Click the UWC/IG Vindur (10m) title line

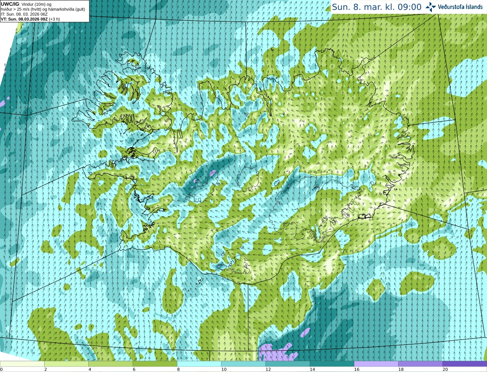26,4
